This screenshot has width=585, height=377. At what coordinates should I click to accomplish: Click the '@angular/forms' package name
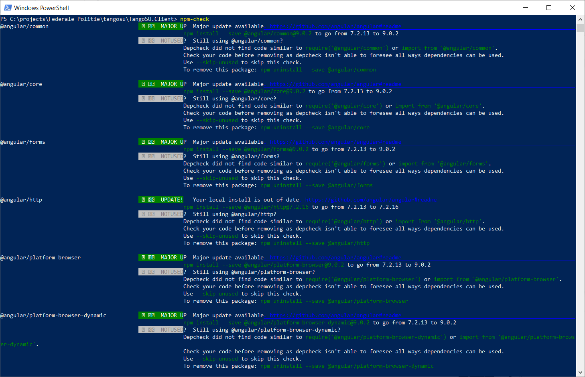pos(23,142)
